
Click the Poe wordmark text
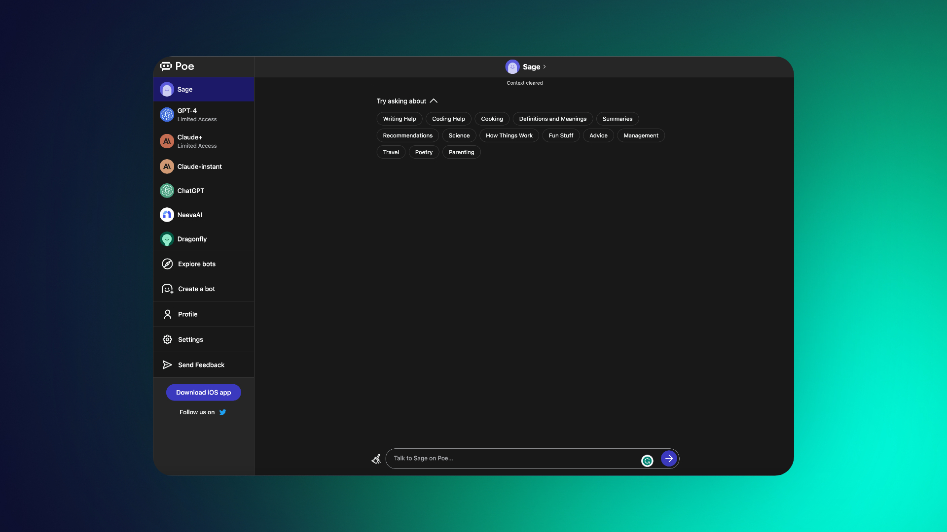184,66
